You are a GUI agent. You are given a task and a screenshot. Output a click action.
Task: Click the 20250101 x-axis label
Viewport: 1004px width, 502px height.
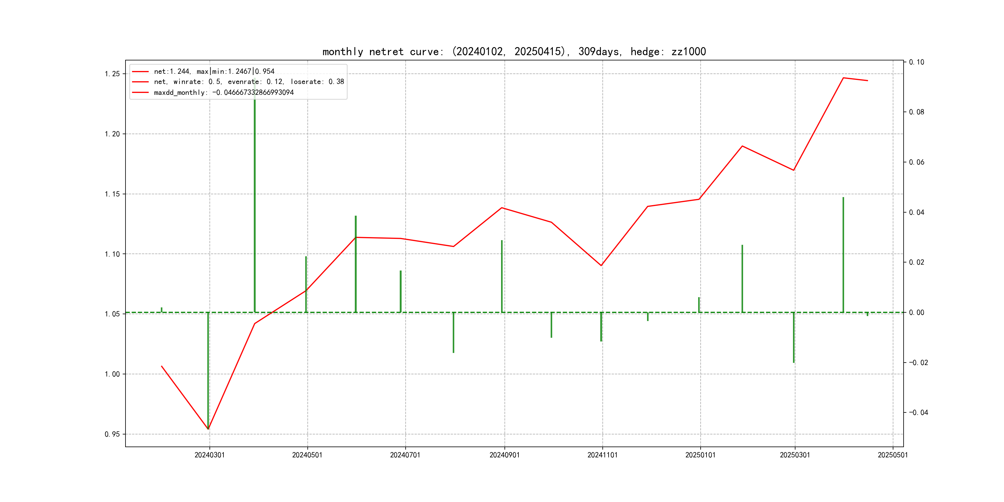click(700, 455)
